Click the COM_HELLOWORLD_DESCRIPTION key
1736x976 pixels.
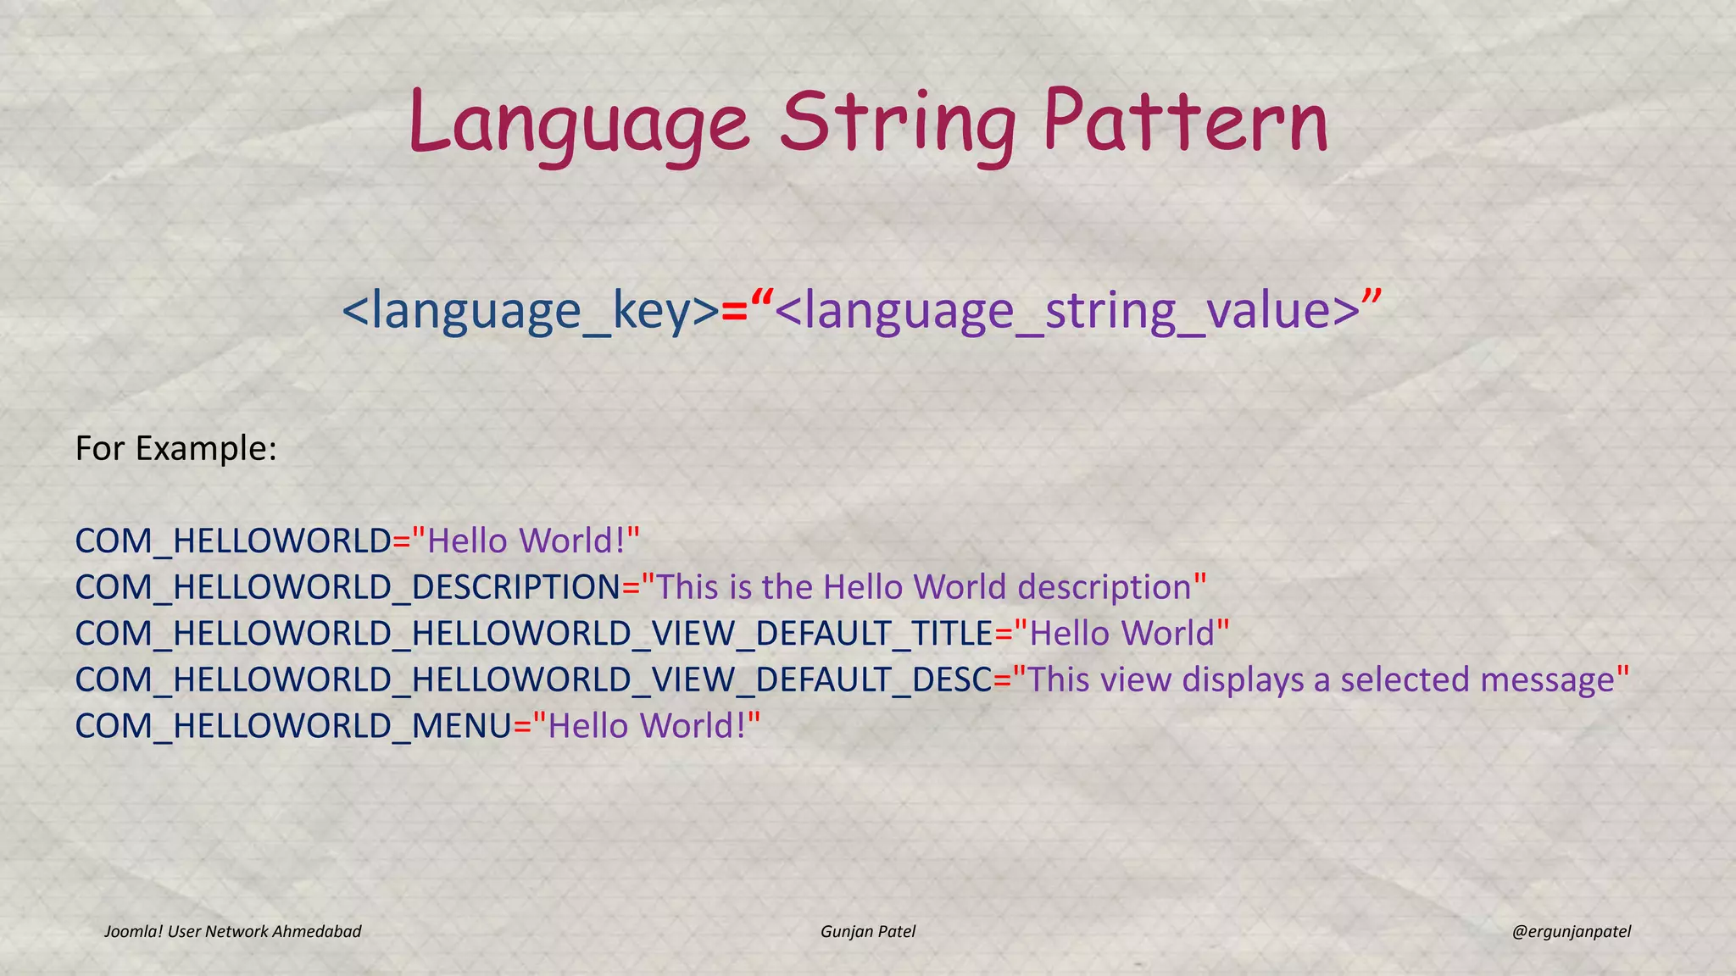pos(348,587)
